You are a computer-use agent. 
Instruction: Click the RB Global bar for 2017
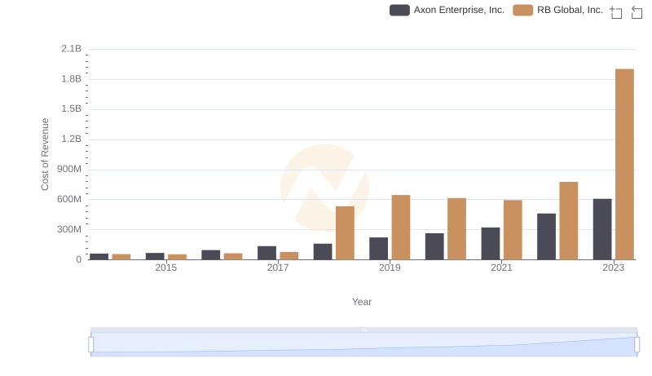(289, 256)
